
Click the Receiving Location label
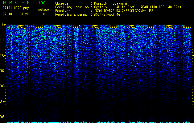[72, 7]
